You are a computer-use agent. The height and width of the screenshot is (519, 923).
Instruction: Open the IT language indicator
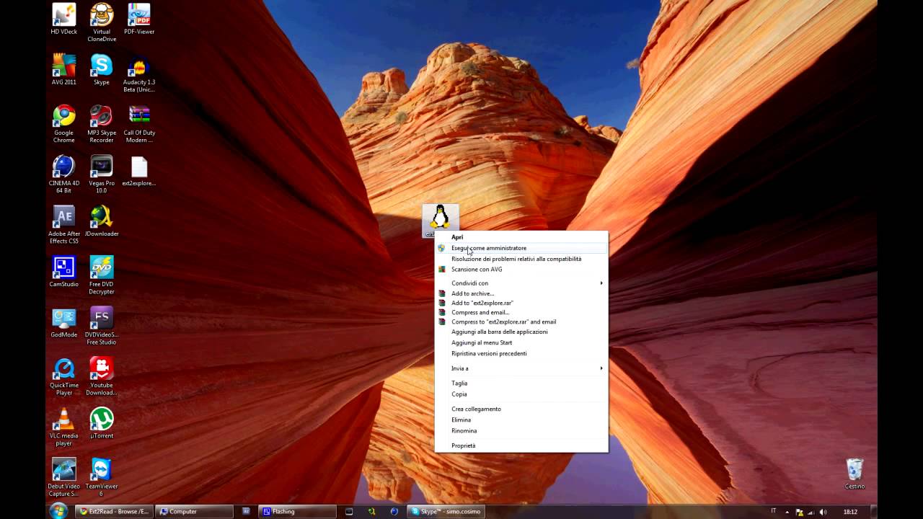[774, 511]
